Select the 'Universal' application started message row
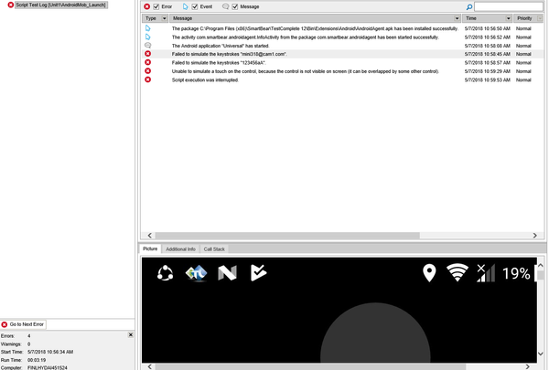The height and width of the screenshot is (370, 549). click(x=343, y=46)
